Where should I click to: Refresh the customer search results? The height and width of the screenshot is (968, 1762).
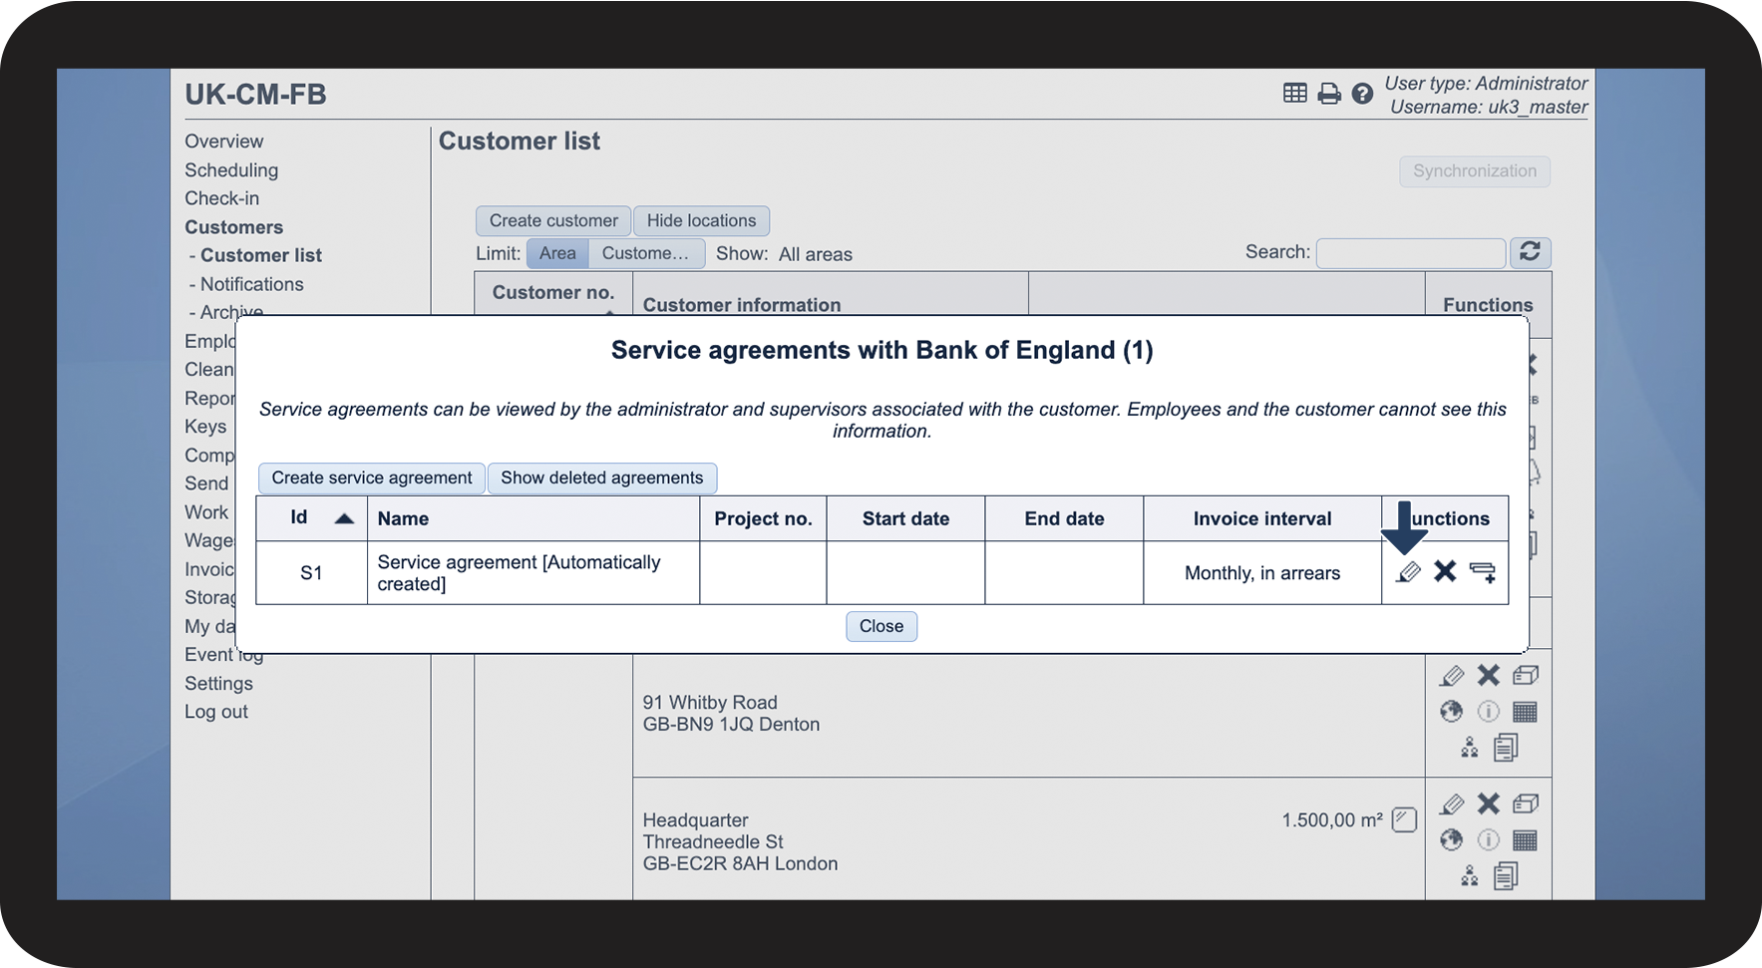1530,252
